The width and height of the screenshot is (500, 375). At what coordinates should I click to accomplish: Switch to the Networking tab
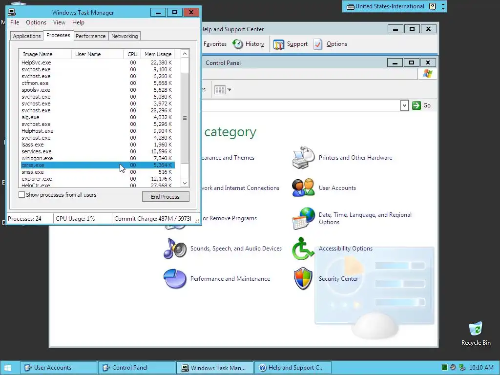(x=125, y=36)
